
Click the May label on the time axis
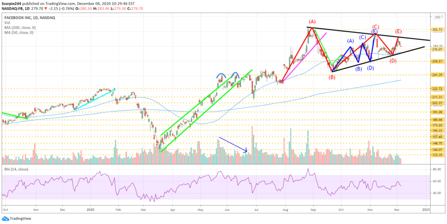[x=200, y=210]
